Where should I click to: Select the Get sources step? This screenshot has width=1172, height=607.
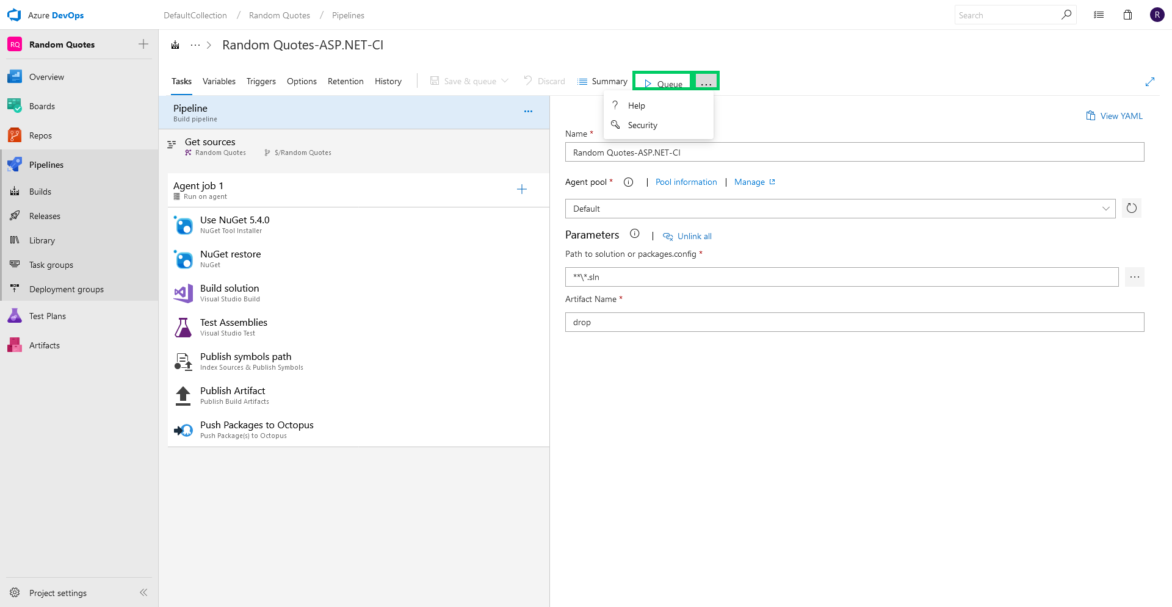(354, 146)
